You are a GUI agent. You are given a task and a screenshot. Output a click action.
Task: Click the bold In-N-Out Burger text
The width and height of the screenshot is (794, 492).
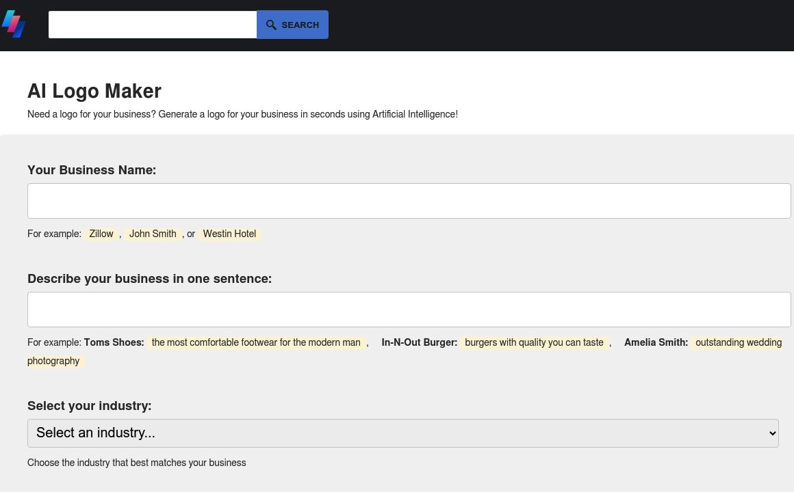pos(419,342)
